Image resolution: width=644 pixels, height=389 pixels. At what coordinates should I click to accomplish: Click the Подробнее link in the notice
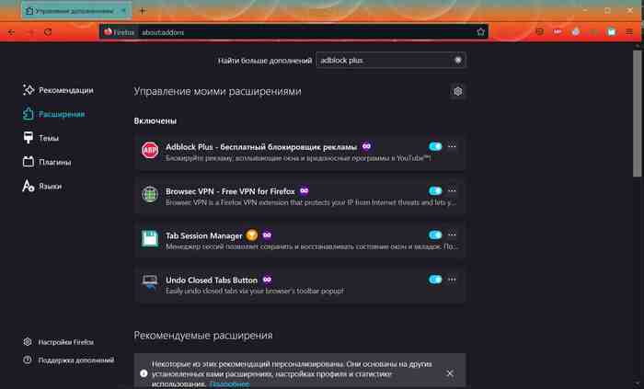[x=229, y=384]
